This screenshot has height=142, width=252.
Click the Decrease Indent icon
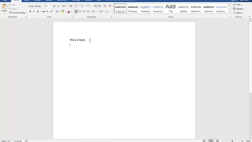(95, 6)
